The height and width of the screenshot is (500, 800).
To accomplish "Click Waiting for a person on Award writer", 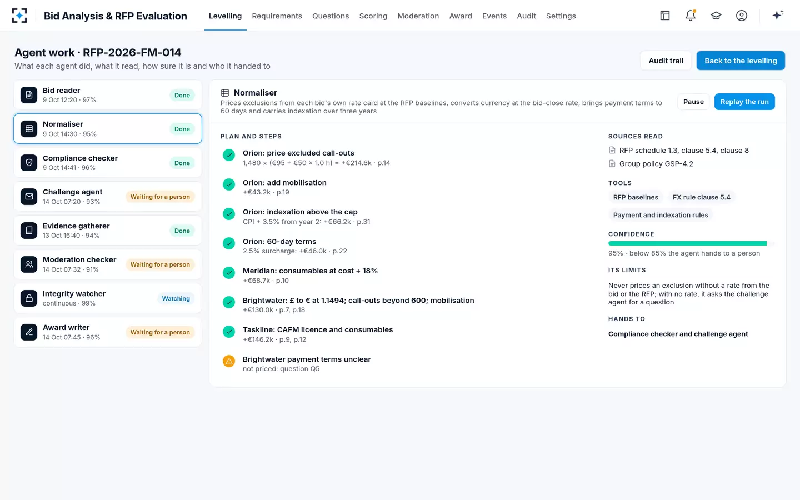I will point(160,332).
